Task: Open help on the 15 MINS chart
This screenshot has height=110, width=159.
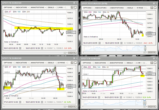Action: coord(72,63)
